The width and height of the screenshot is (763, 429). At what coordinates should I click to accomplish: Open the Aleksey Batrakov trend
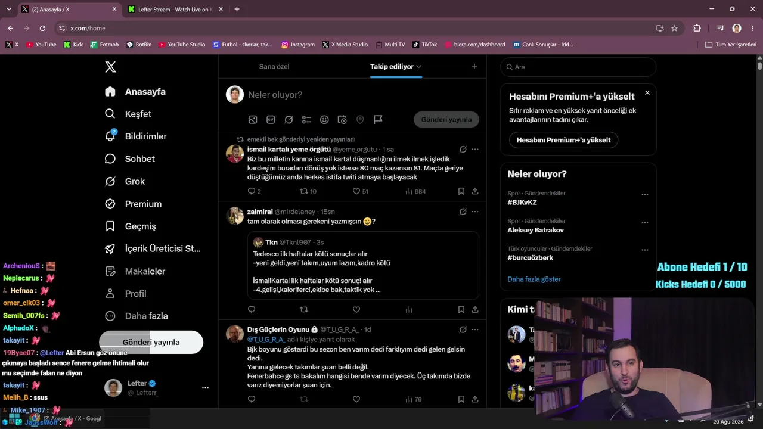[x=535, y=230]
